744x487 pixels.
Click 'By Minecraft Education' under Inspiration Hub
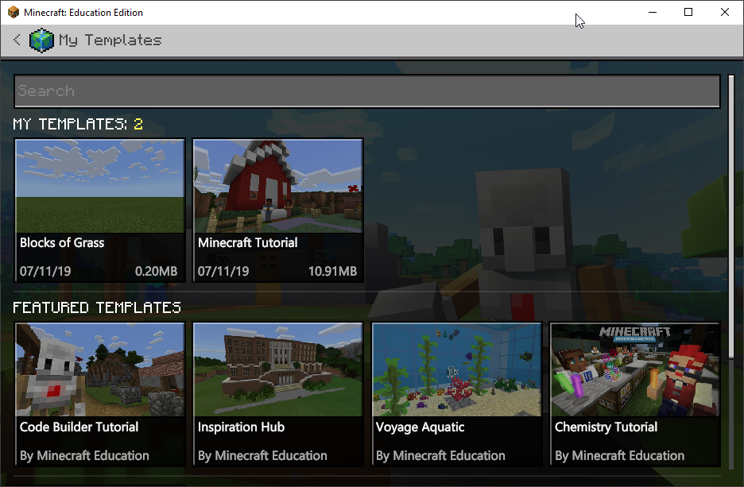(262, 456)
